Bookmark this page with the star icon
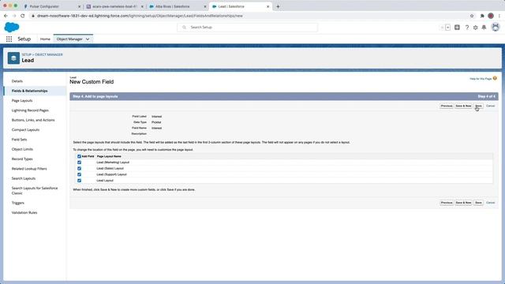505x284 pixels. click(472, 16)
